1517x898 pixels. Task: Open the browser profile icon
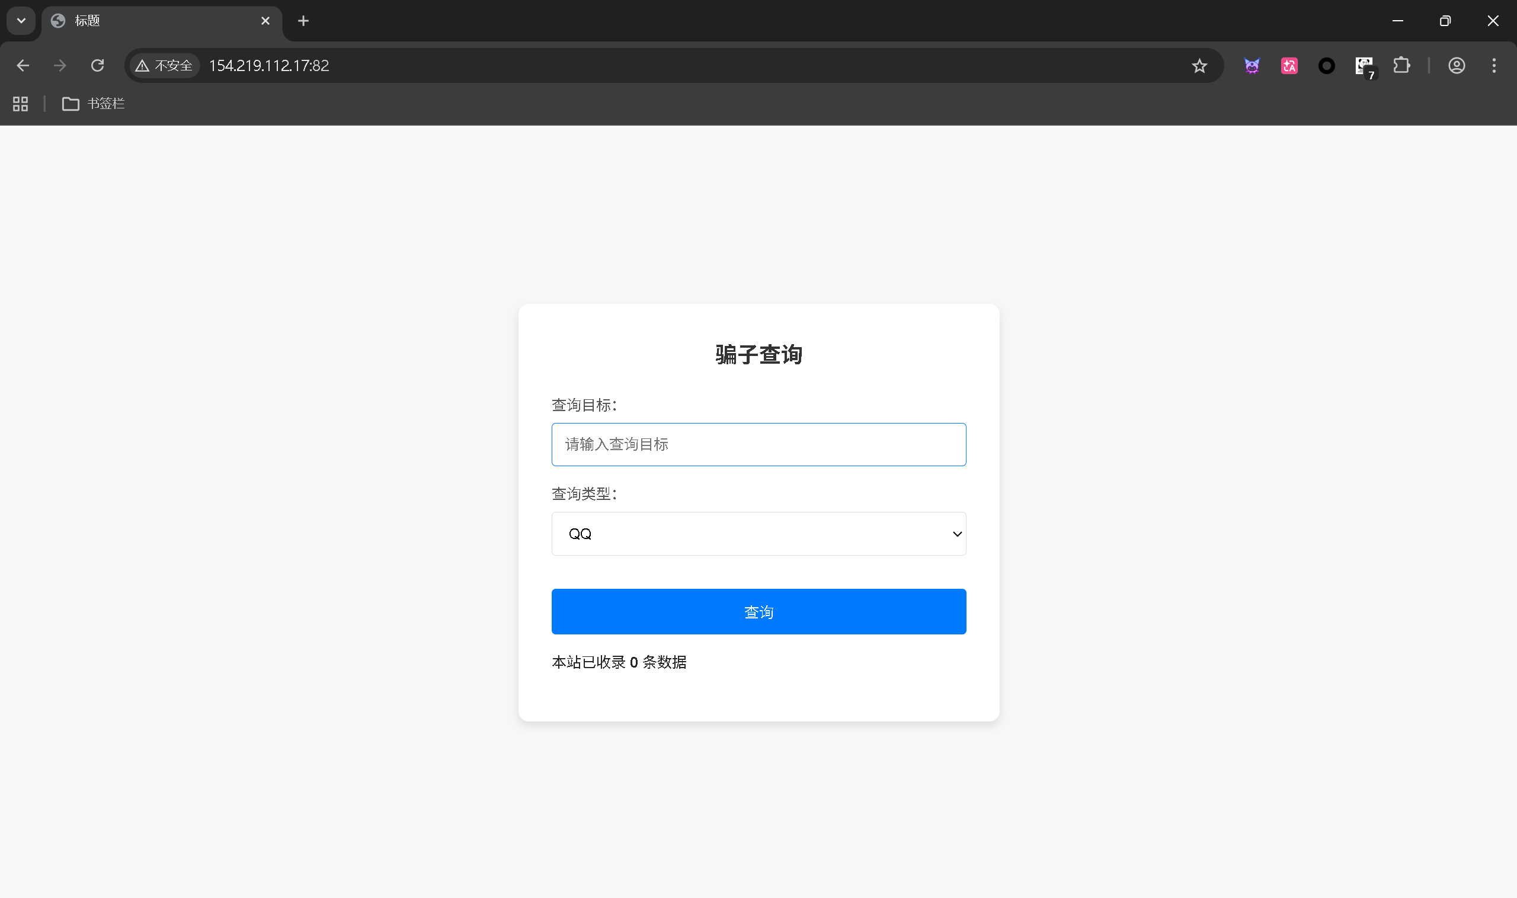pyautogui.click(x=1457, y=65)
